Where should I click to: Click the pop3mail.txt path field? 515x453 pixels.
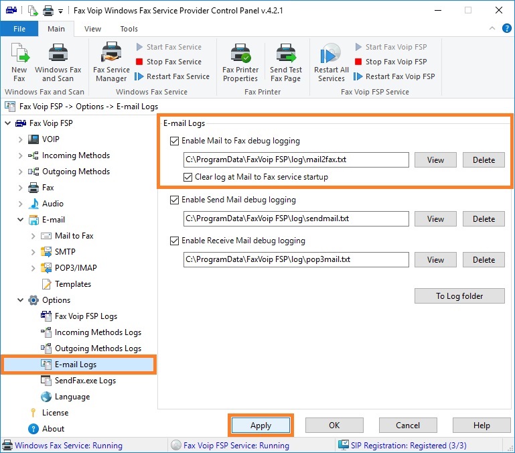point(296,260)
